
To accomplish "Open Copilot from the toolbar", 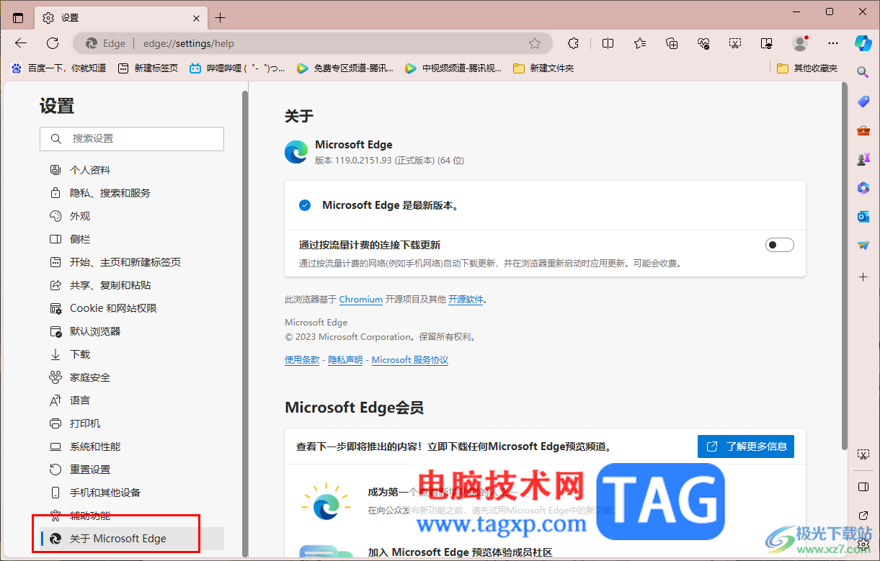I will pos(863,43).
